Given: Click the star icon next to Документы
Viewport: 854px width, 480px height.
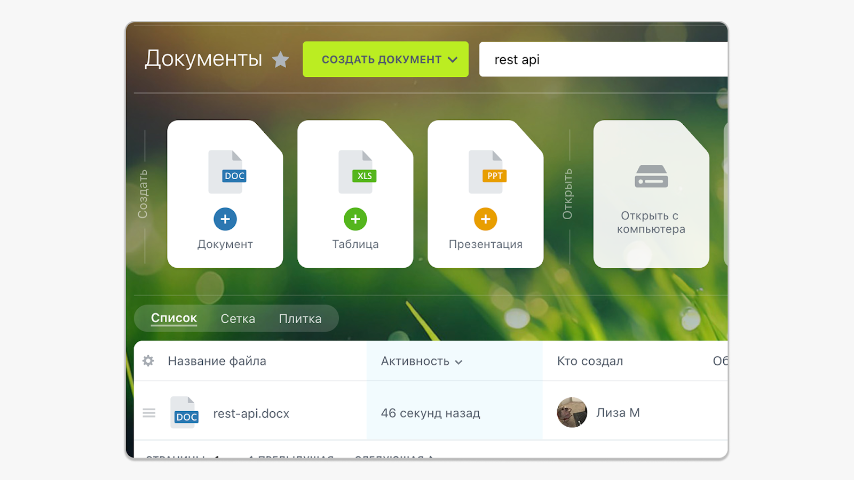Looking at the screenshot, I should (281, 60).
